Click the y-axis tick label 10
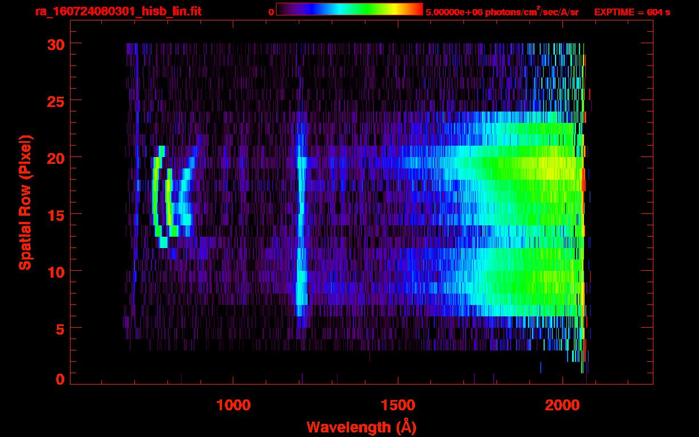Screen dimensions: 699x437 [x=55, y=271]
